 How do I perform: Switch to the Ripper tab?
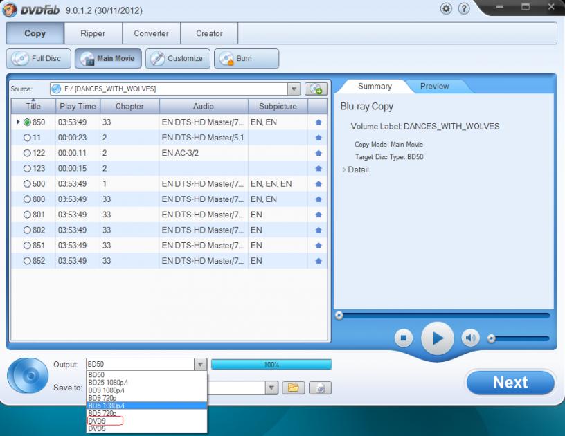coord(93,33)
